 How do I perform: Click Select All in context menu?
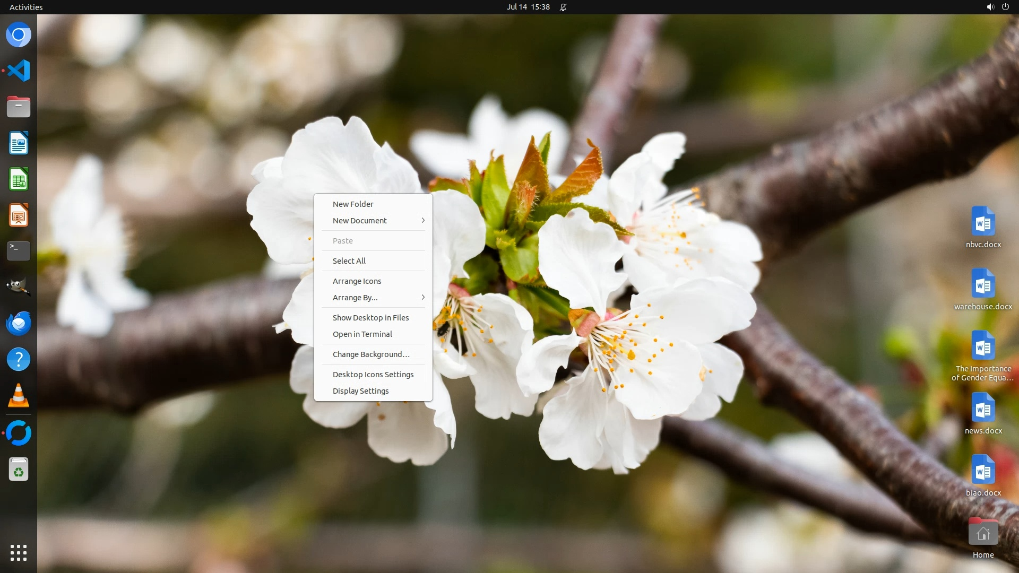(349, 261)
